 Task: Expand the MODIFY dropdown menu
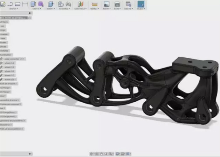[x=51, y=8]
